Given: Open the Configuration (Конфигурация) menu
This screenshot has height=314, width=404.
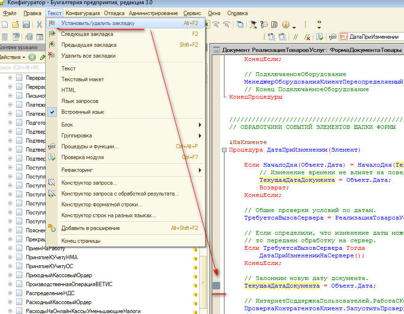Looking at the screenshot, I should 83,13.
